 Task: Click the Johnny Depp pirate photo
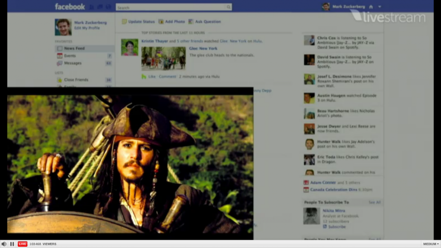point(130,164)
